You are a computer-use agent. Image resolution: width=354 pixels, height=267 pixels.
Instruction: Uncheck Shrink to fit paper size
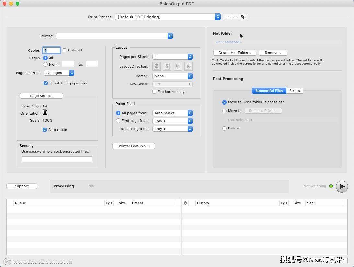tap(46, 83)
